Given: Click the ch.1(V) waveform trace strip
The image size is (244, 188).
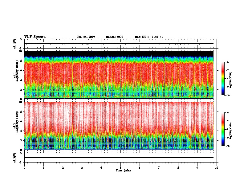Looking at the screenshot, I should pyautogui.click(x=119, y=44).
